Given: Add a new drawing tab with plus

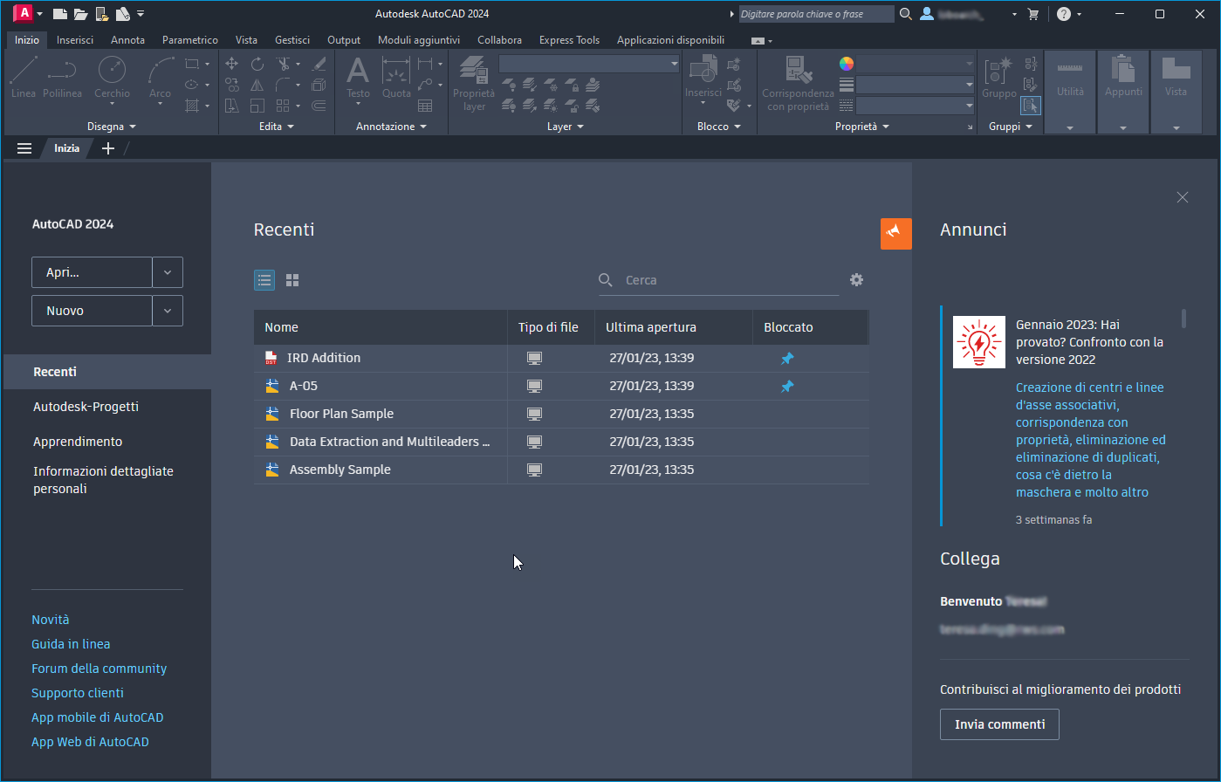Looking at the screenshot, I should tap(108, 148).
